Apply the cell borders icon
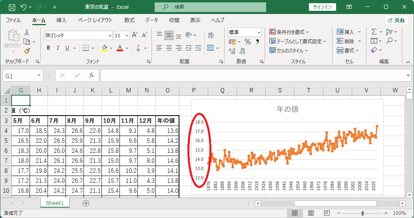 tap(86, 48)
